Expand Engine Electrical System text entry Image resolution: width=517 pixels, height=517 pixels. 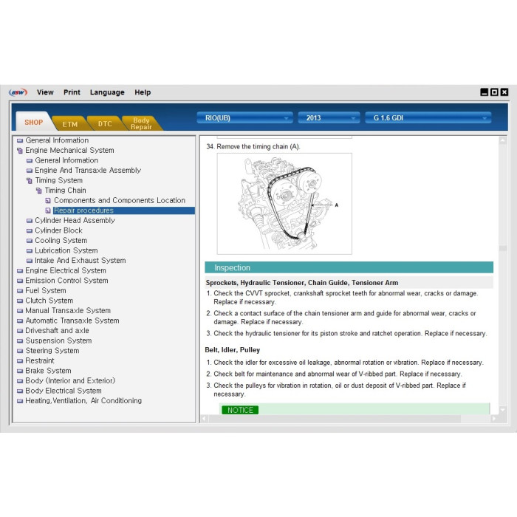pos(66,270)
